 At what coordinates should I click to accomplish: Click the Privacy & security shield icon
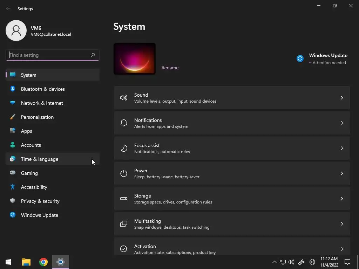click(13, 201)
